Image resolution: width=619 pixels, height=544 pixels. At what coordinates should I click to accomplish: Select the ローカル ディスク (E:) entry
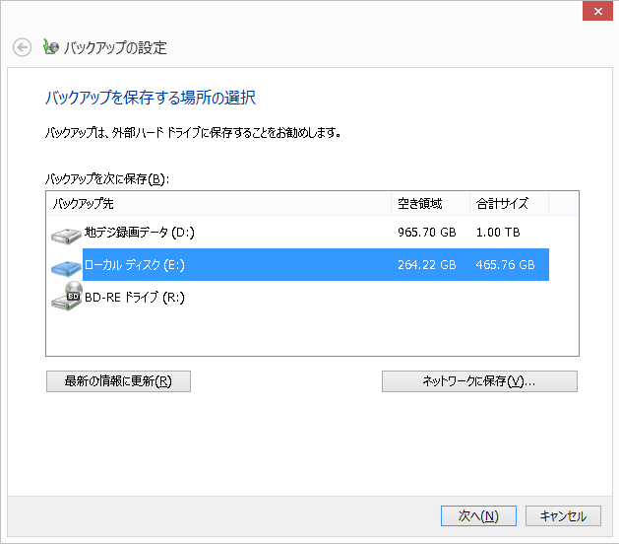coord(134,265)
